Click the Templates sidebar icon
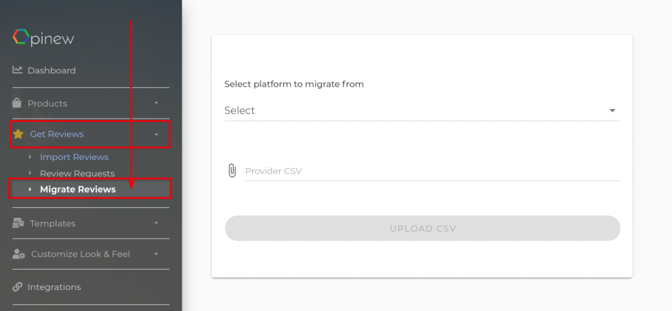 18,223
